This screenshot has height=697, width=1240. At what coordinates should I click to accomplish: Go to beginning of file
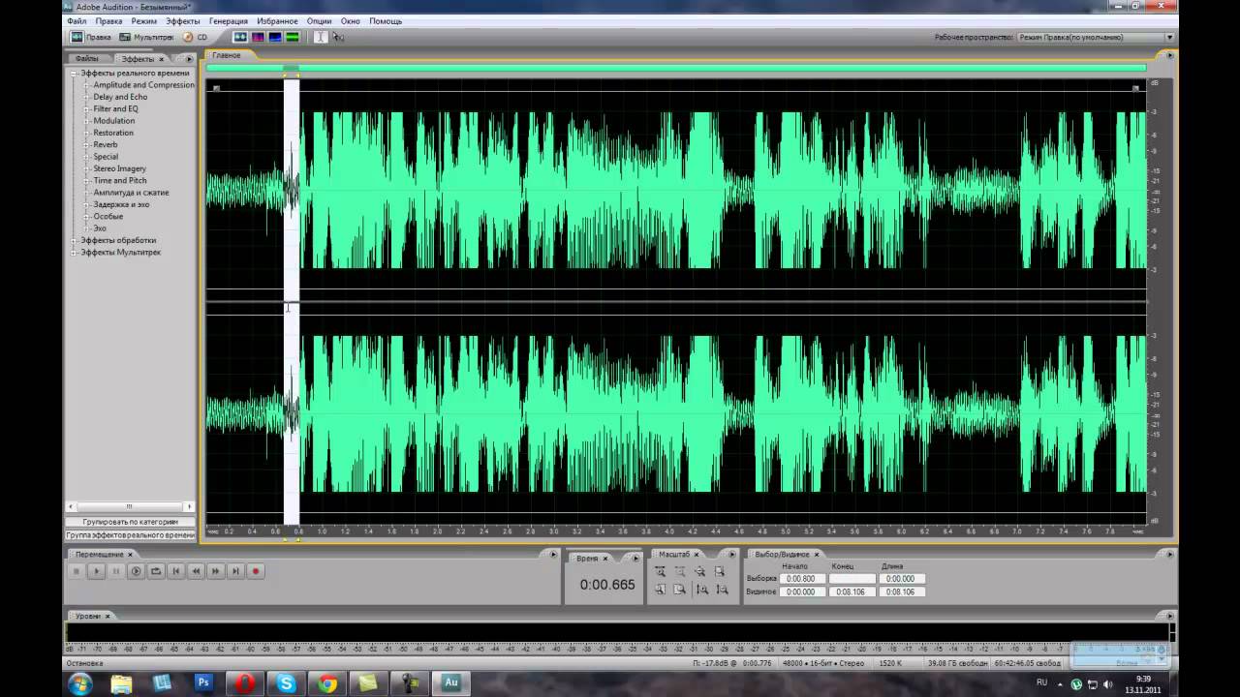point(175,571)
